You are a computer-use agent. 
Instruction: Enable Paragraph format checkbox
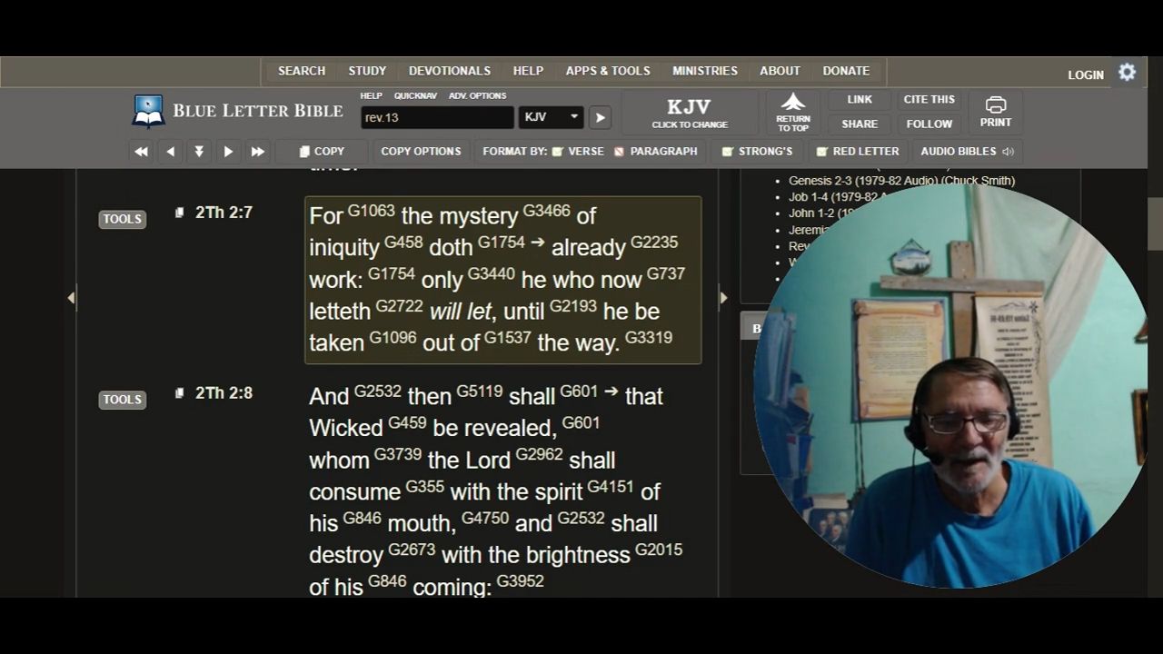620,152
